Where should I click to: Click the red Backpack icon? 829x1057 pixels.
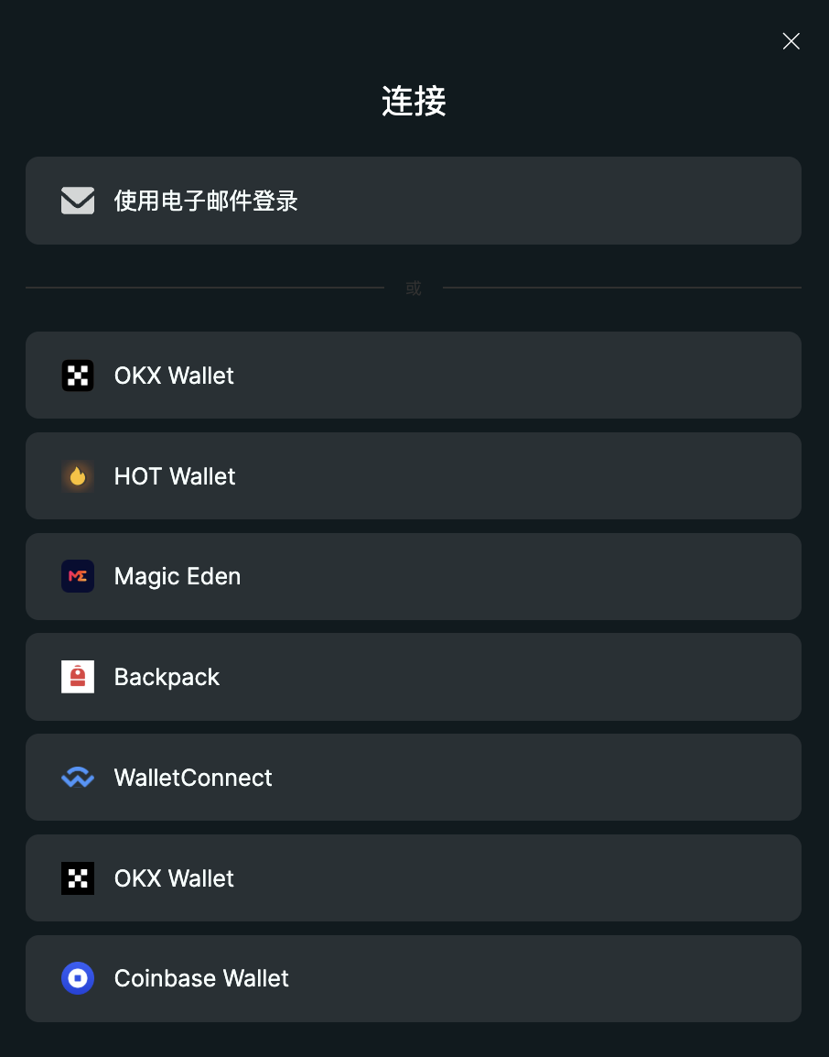coord(78,677)
